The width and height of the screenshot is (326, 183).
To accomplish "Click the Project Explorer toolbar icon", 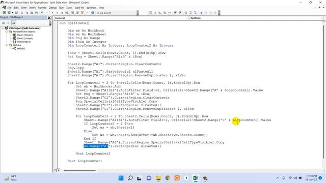I will 72,13.
